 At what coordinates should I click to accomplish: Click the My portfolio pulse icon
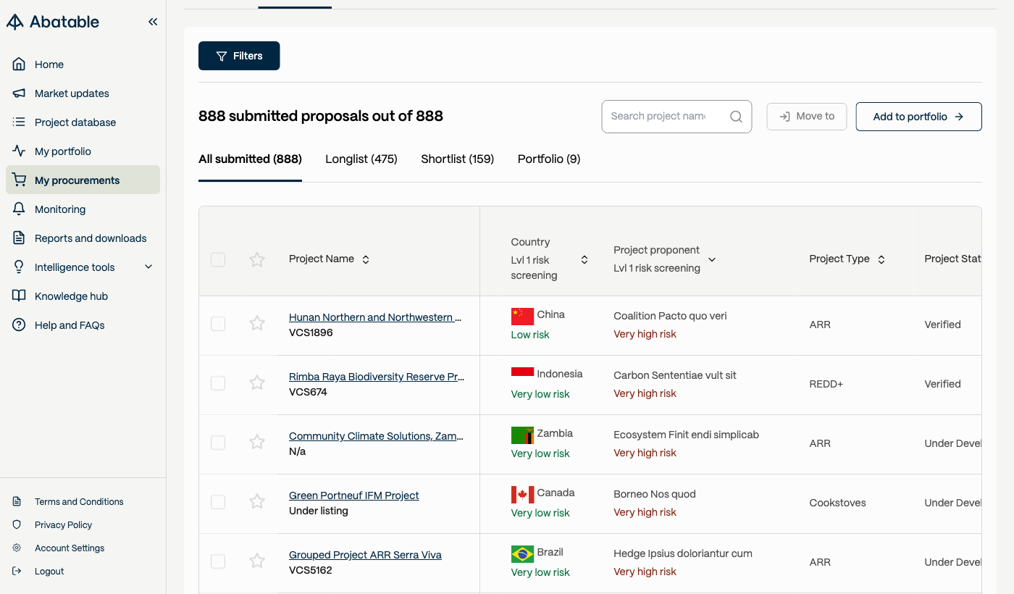click(20, 151)
